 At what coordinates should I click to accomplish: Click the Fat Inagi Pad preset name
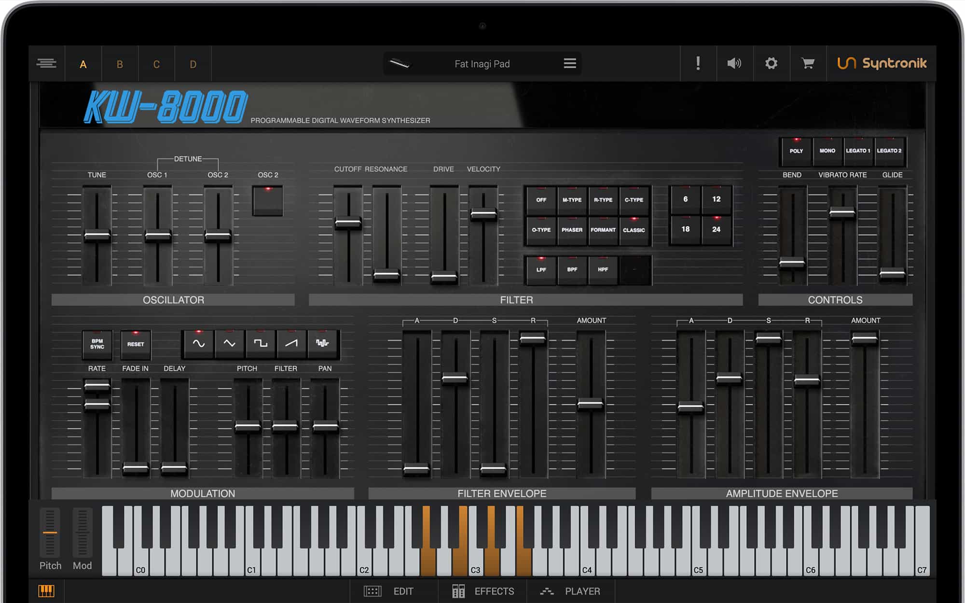point(482,64)
